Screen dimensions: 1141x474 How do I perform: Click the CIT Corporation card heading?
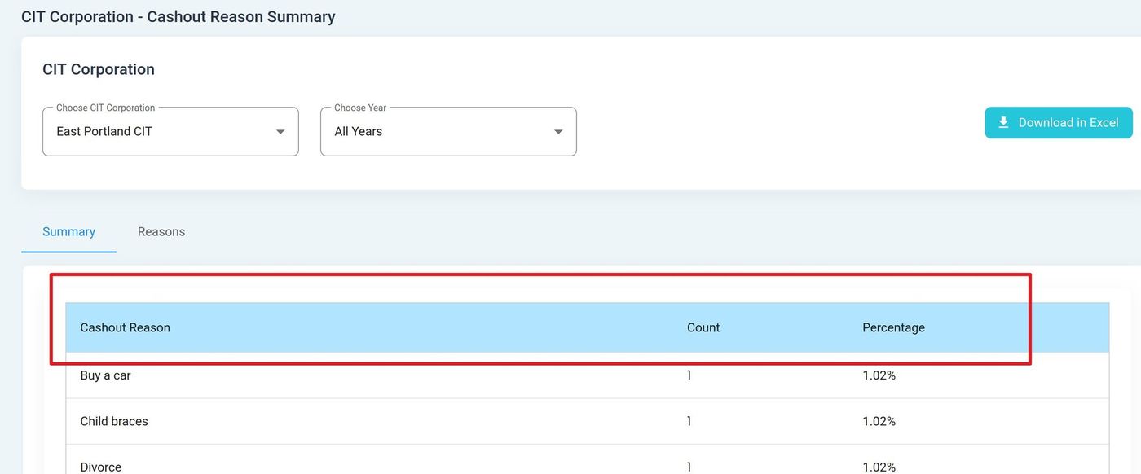click(99, 69)
